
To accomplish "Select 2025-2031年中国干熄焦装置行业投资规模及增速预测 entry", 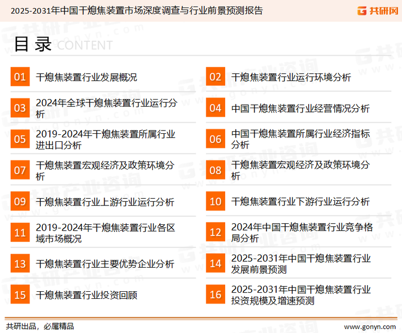I will (301, 295).
